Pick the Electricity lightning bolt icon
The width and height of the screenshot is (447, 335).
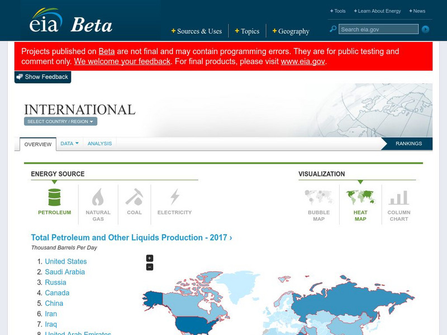pos(174,197)
